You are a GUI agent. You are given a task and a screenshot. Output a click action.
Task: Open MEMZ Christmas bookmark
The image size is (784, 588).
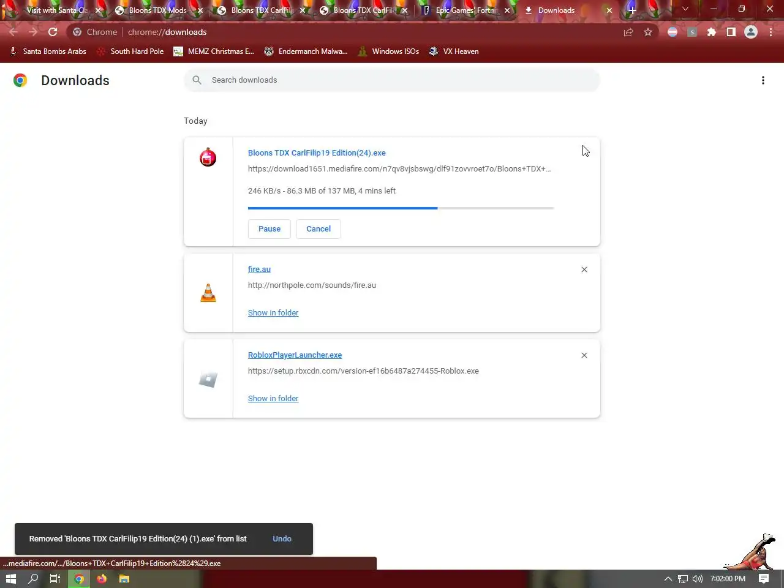[x=214, y=51]
